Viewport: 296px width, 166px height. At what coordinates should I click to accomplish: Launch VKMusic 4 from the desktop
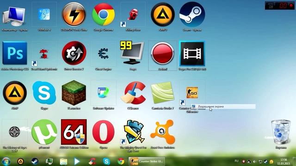44,17
